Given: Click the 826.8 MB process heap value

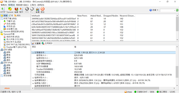Looking at the screenshot, I should click(x=78, y=55).
